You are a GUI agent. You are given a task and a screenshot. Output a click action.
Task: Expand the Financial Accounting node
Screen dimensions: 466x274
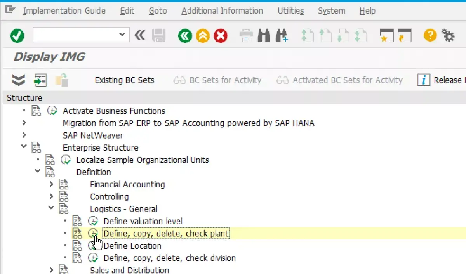[51, 184]
